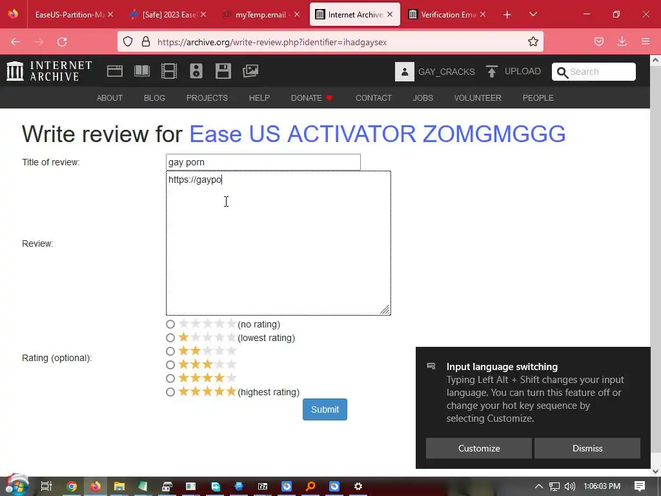661x496 pixels.
Task: Click the Upload arrow icon
Action: [491, 71]
